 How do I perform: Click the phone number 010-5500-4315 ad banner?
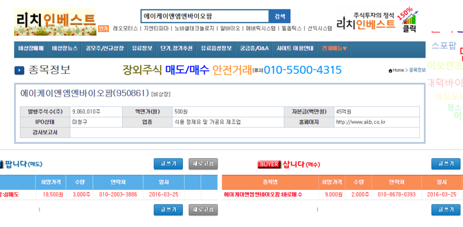[x=302, y=70]
